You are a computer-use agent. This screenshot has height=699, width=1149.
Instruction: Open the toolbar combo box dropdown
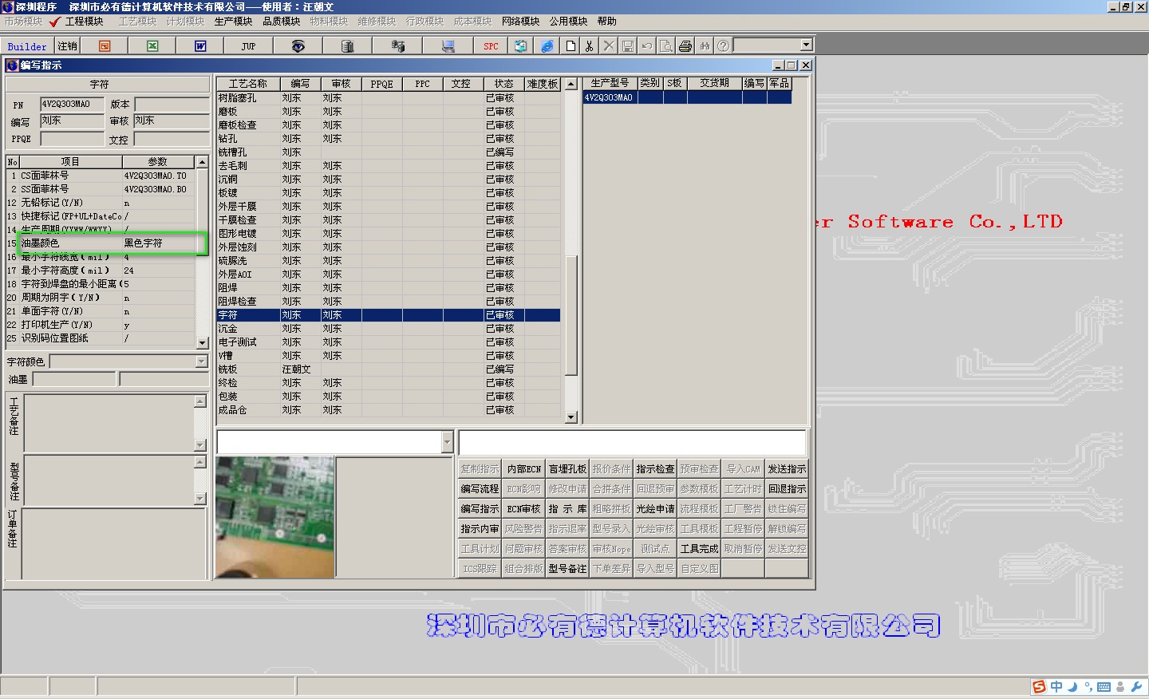(x=806, y=45)
